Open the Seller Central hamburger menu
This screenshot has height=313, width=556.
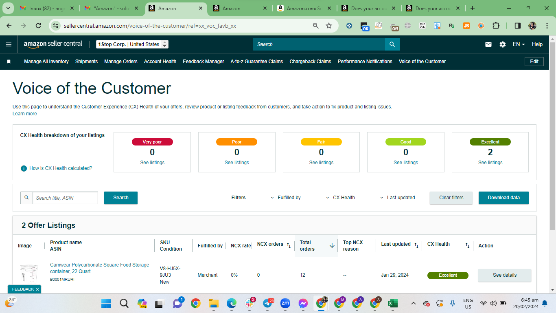(x=9, y=44)
